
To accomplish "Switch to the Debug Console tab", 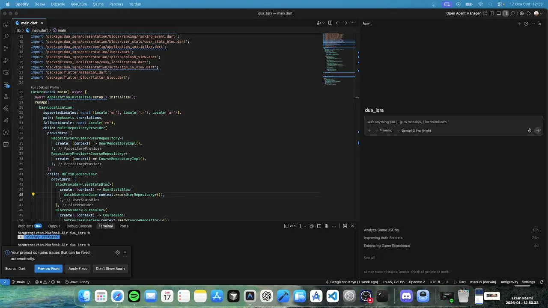I will click(79, 226).
